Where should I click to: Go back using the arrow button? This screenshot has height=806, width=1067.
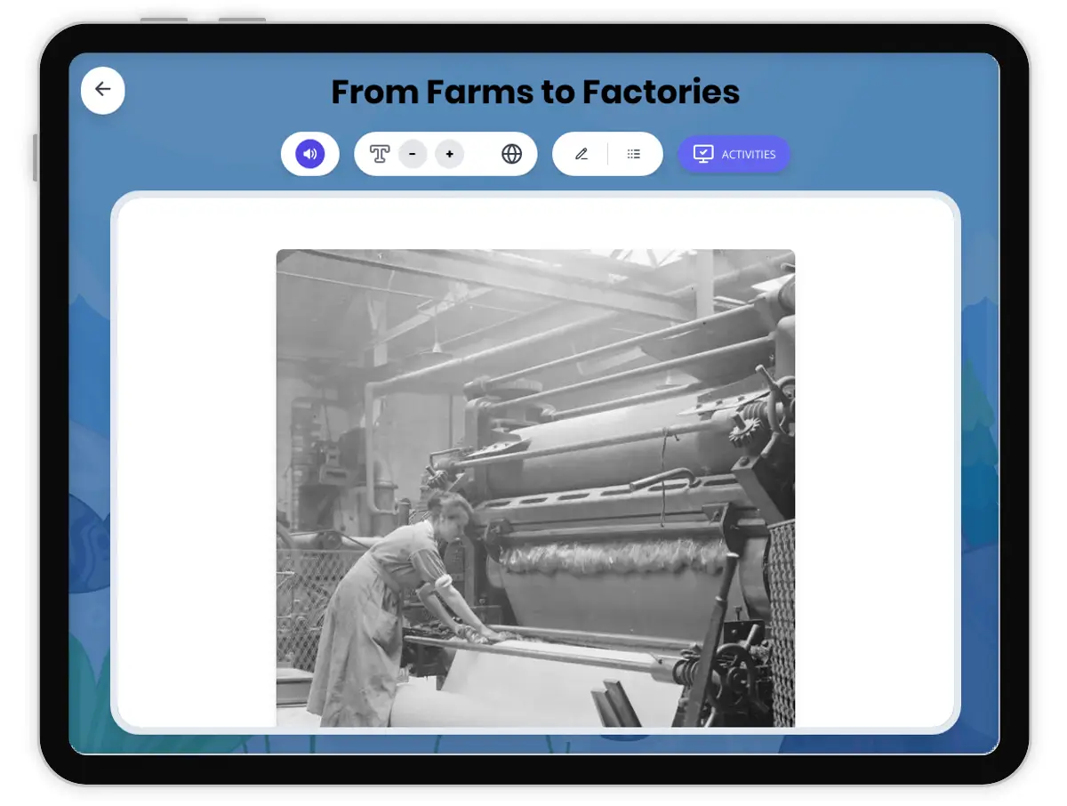tap(103, 90)
